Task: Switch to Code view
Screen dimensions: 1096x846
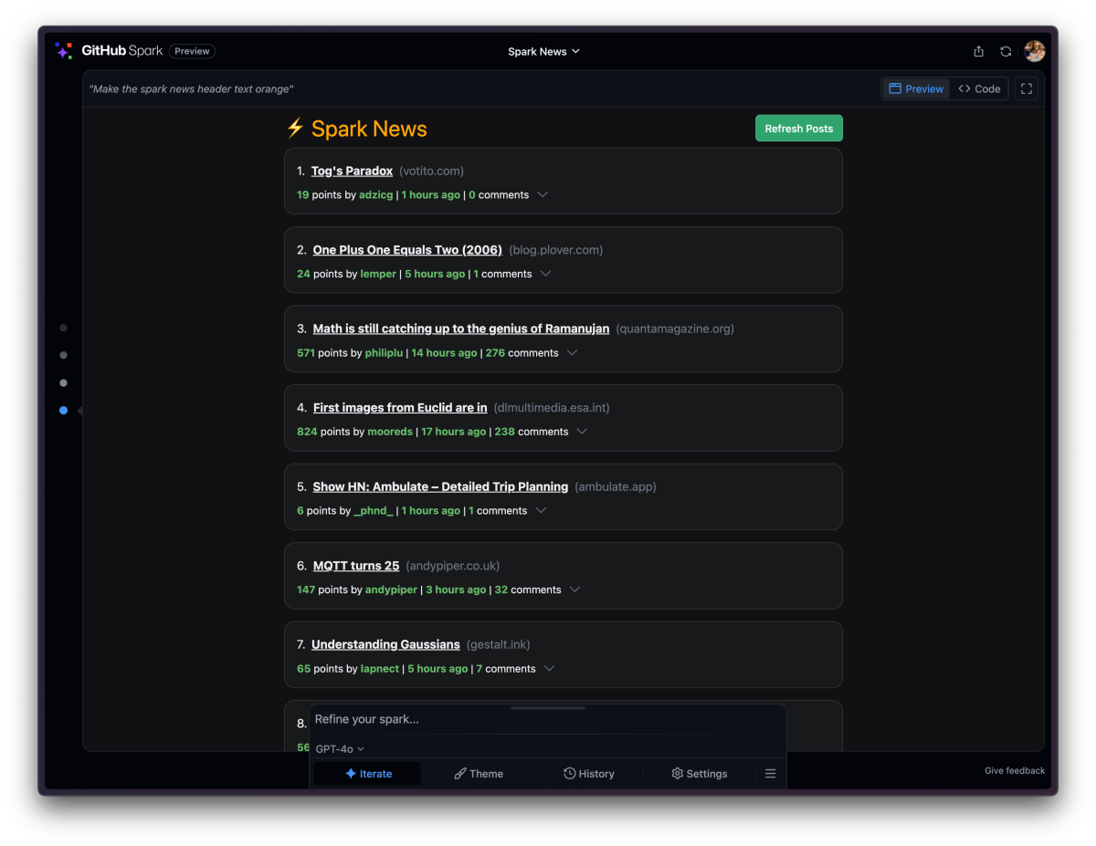Action: pyautogui.click(x=979, y=89)
